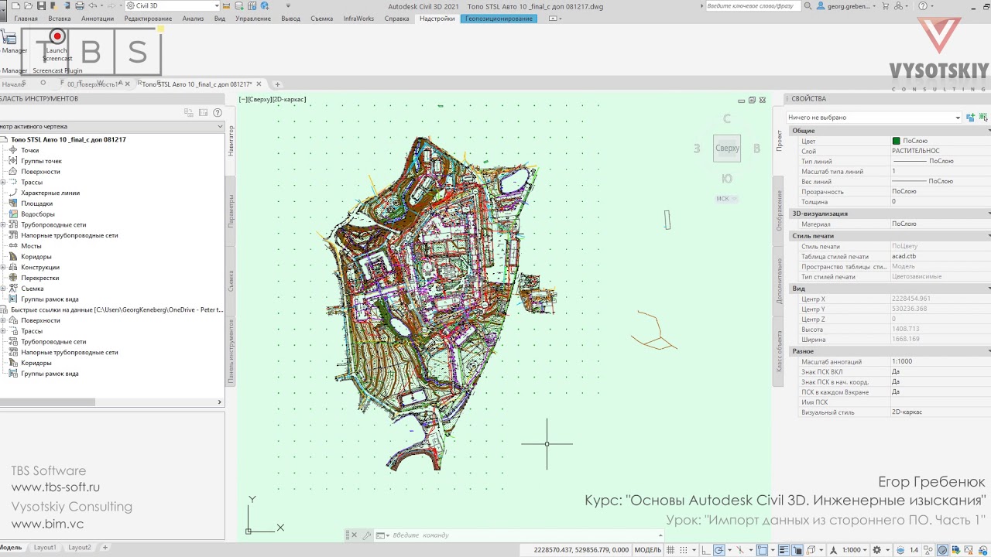Image resolution: width=991 pixels, height=557 pixels.
Task: Click the МОДЕЛЬ status bar button
Action: (647, 550)
